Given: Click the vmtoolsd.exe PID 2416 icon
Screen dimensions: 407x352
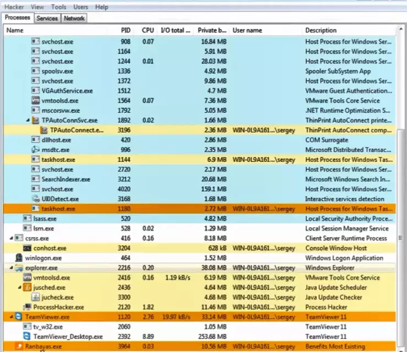Looking at the screenshot, I should 27,278.
